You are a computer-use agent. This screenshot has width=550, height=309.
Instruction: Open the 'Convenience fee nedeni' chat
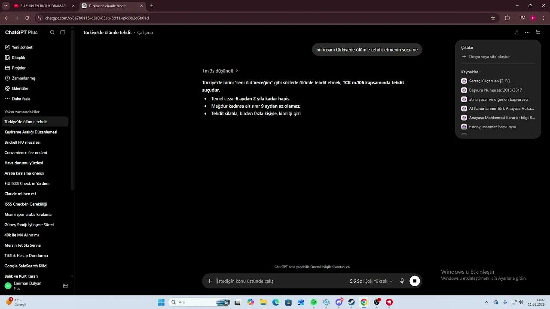34,153
